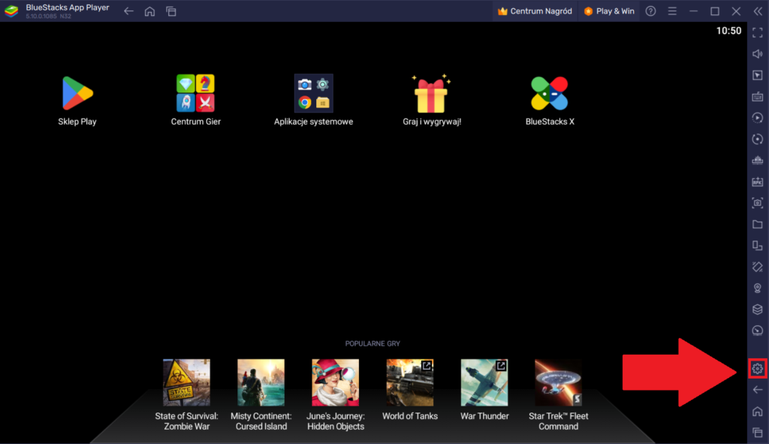
Task: Open Centrum Nagród from the top bar
Action: [x=535, y=11]
